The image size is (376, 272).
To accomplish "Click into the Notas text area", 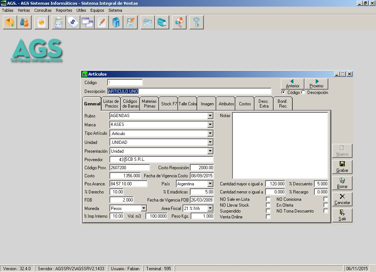I will pyautogui.click(x=280, y=145).
